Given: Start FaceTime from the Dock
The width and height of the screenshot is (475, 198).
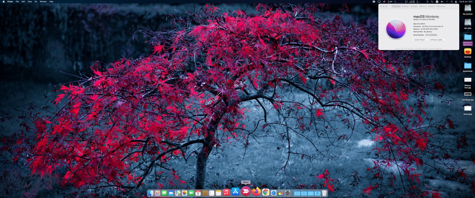Looking at the screenshot, I should (x=191, y=193).
